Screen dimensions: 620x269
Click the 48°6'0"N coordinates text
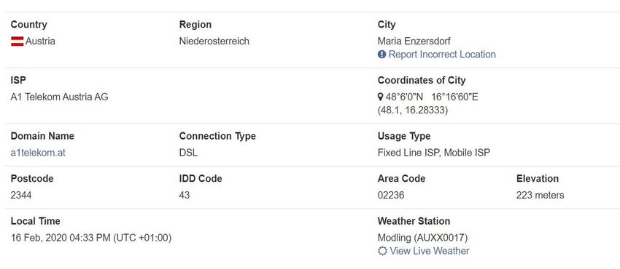[x=404, y=97]
